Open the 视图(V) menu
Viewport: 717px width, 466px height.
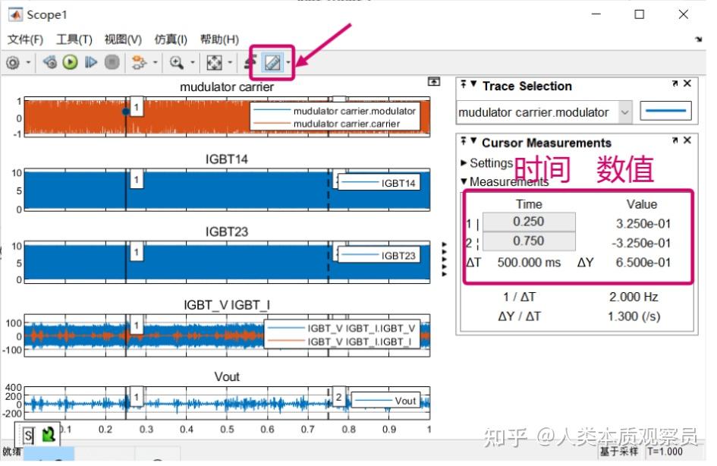click(123, 39)
